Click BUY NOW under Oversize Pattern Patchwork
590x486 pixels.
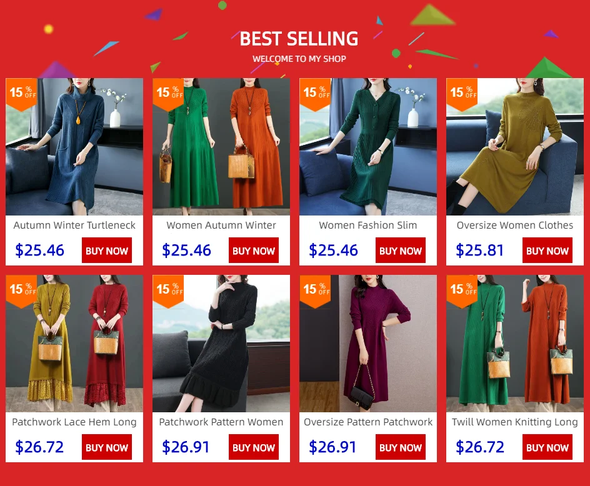[401, 447]
